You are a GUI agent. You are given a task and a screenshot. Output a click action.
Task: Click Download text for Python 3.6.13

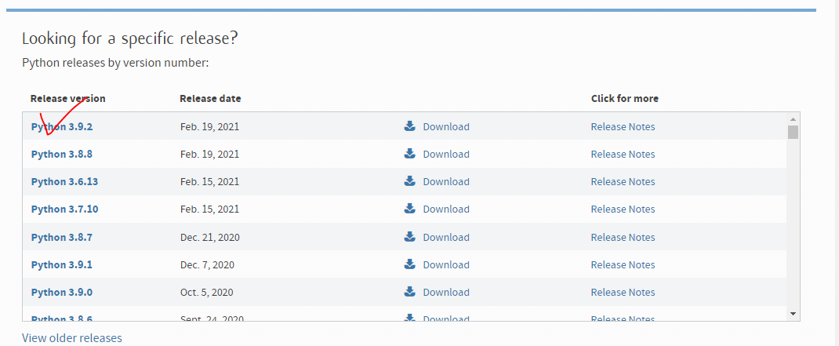(446, 181)
